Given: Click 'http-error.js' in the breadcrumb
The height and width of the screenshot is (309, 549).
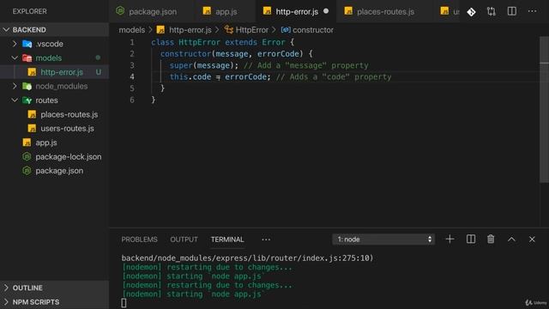Looking at the screenshot, I should [x=190, y=30].
